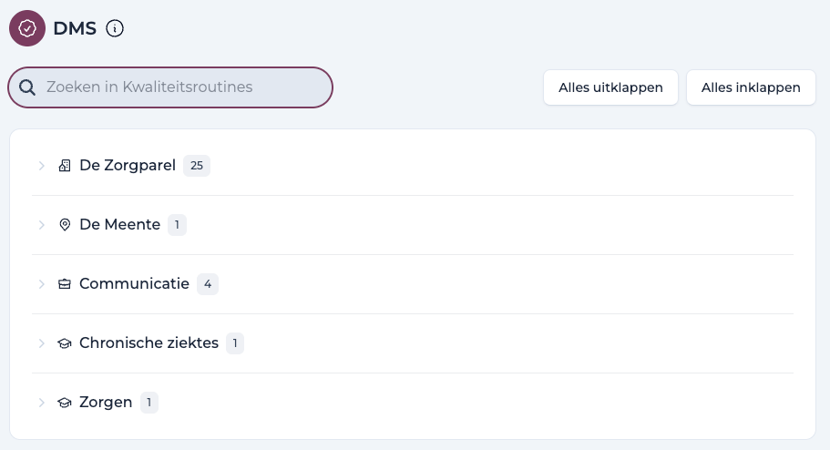Select the De Zorgparel label
This screenshot has height=450, width=830.
click(127, 165)
